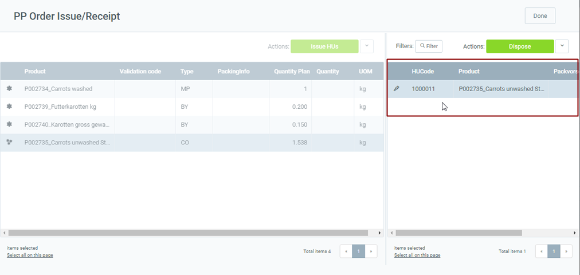Click the HUCode column header
The height and width of the screenshot is (275, 580).
[x=423, y=72]
